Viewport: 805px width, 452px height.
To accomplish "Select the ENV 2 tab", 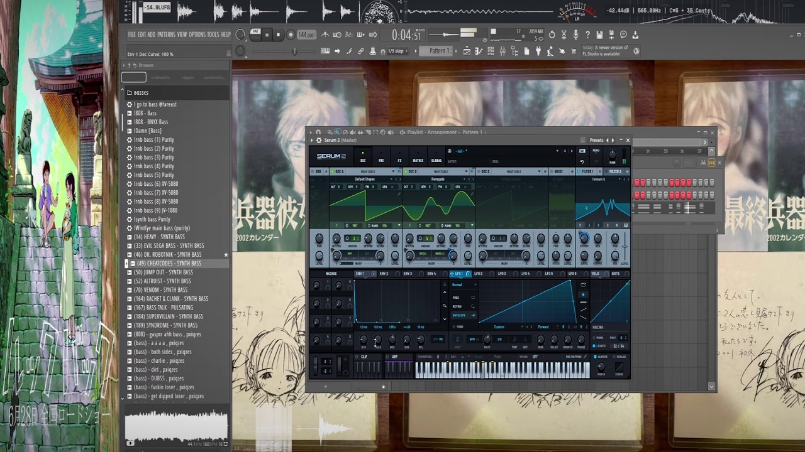I will [x=388, y=274].
